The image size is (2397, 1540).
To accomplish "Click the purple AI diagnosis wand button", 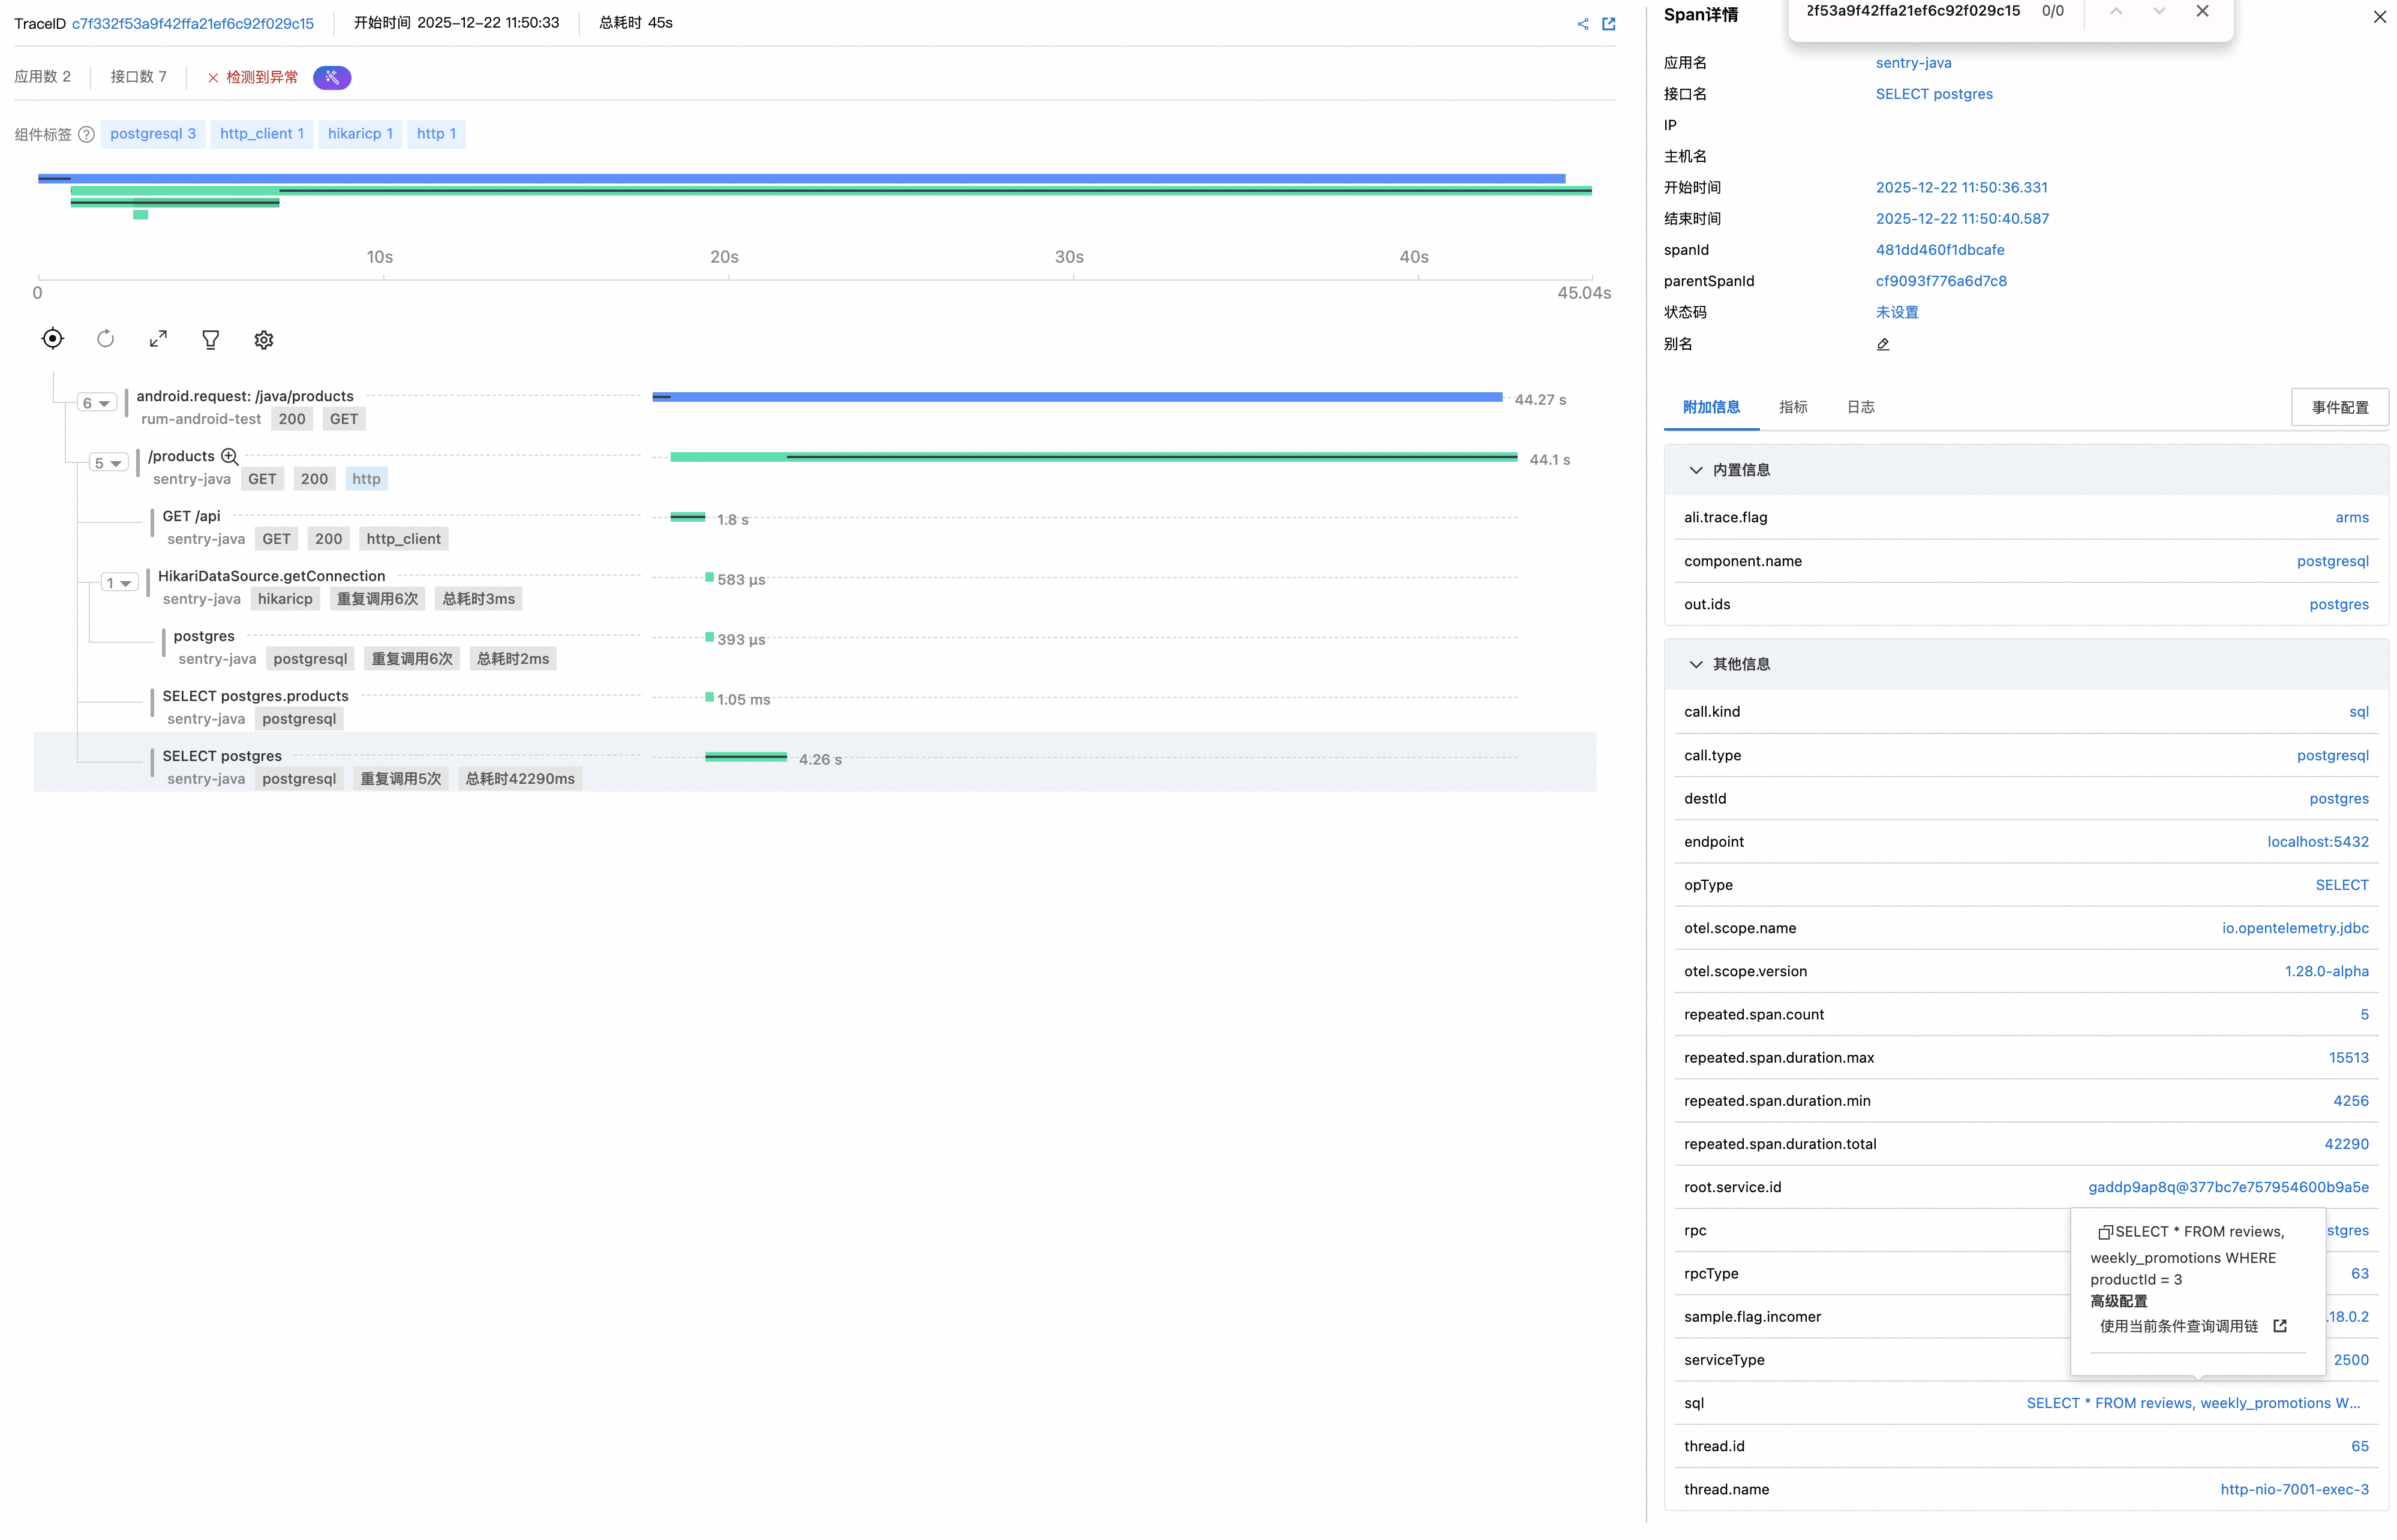I will [x=331, y=77].
